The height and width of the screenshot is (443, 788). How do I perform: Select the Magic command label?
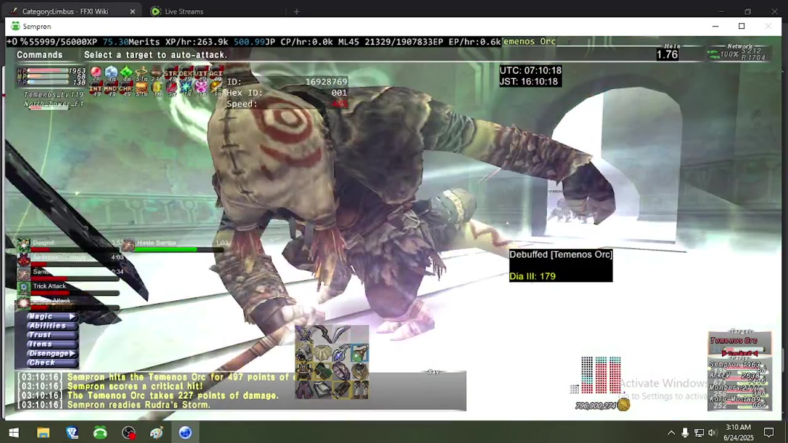41,316
